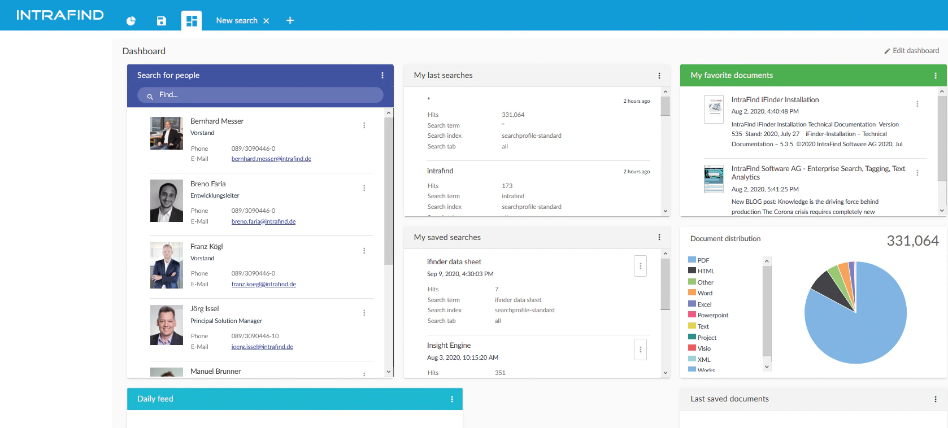Screen dimensions: 948x428
Task: Open Search for people widget menu
Action: tap(382, 75)
